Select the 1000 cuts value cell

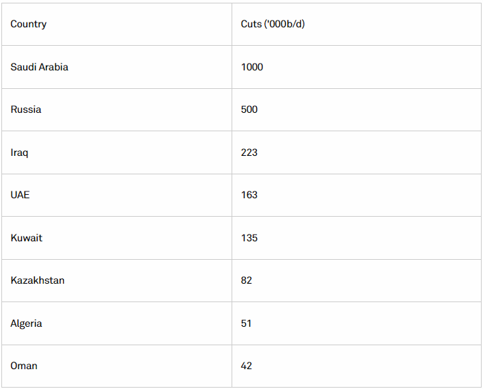[x=356, y=67]
